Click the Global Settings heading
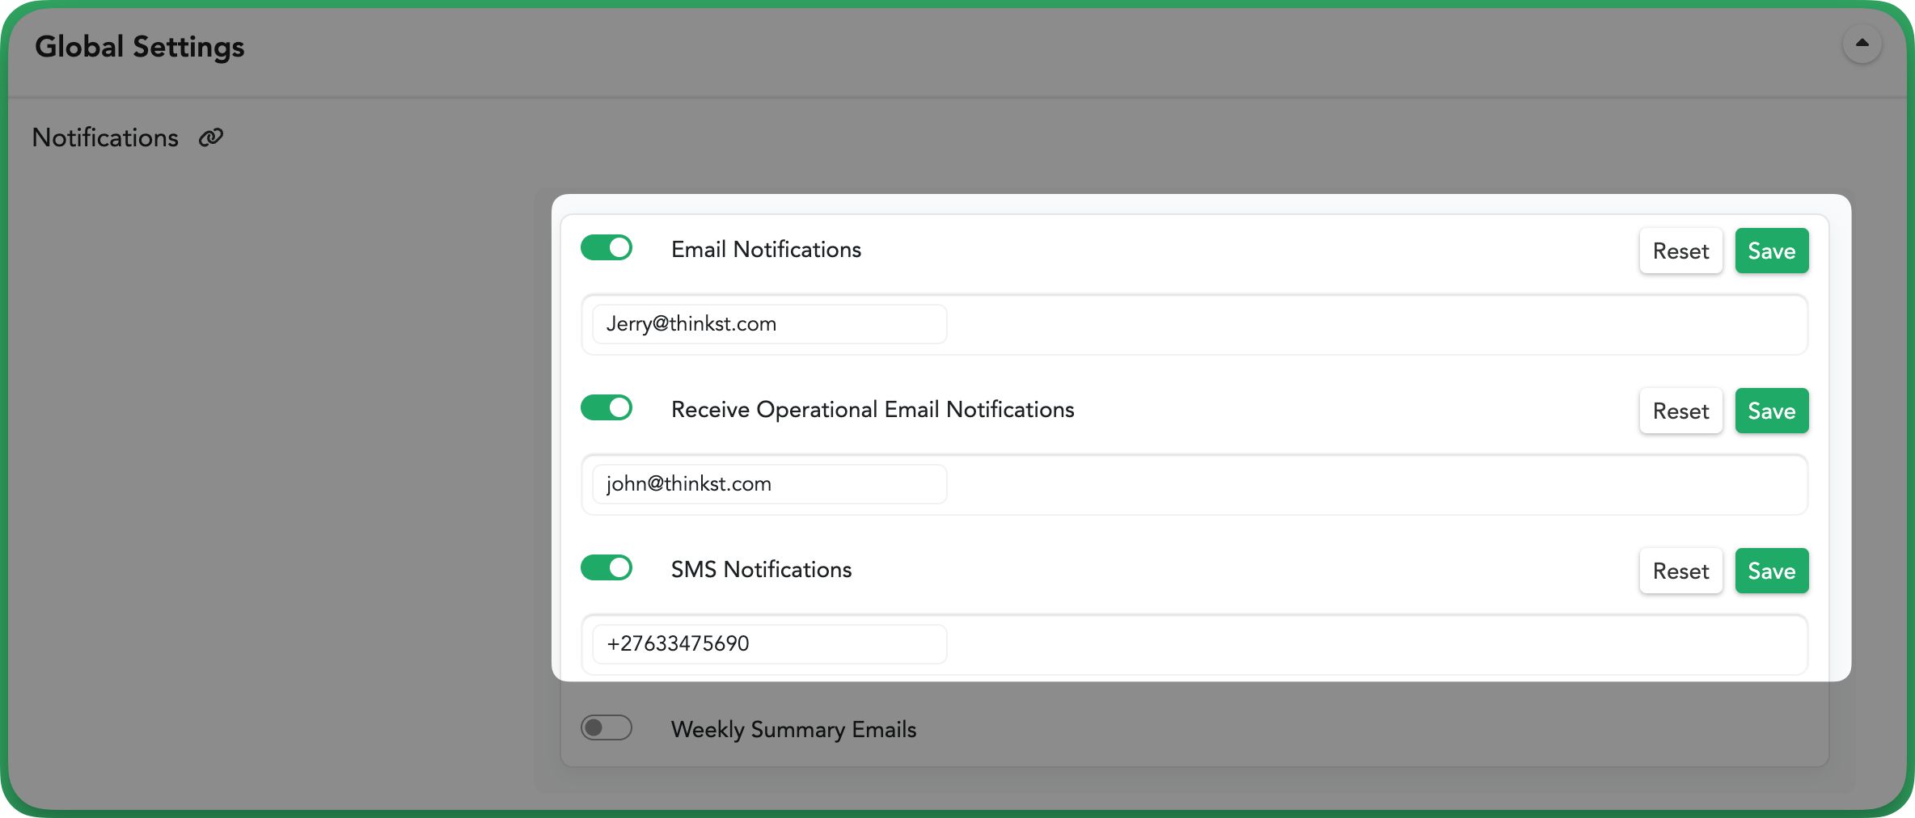1915x818 pixels. coord(140,47)
